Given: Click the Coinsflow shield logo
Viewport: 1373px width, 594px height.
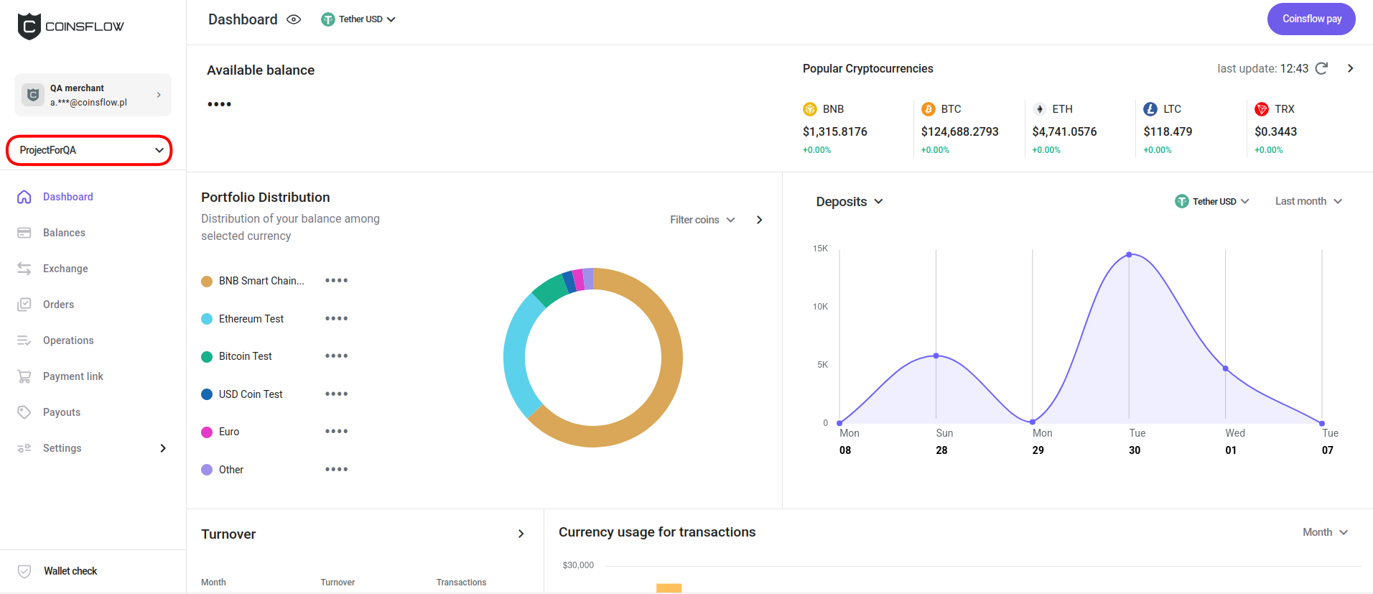Looking at the screenshot, I should (x=29, y=27).
